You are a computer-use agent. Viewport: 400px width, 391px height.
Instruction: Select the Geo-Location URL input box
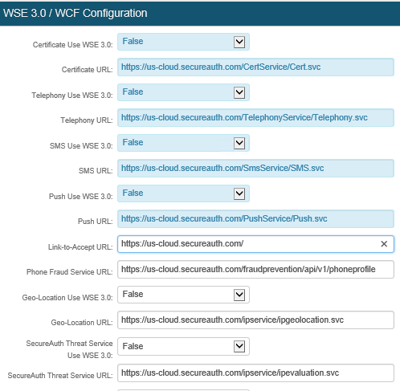pyautogui.click(x=255, y=320)
